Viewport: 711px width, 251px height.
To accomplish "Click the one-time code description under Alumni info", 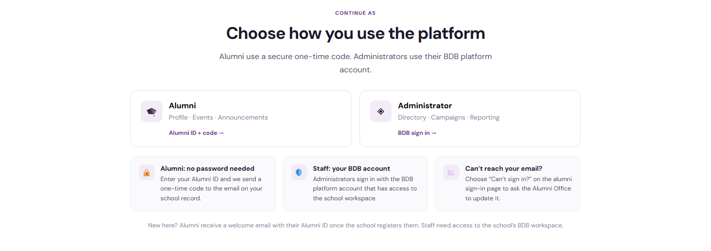I will [211, 188].
